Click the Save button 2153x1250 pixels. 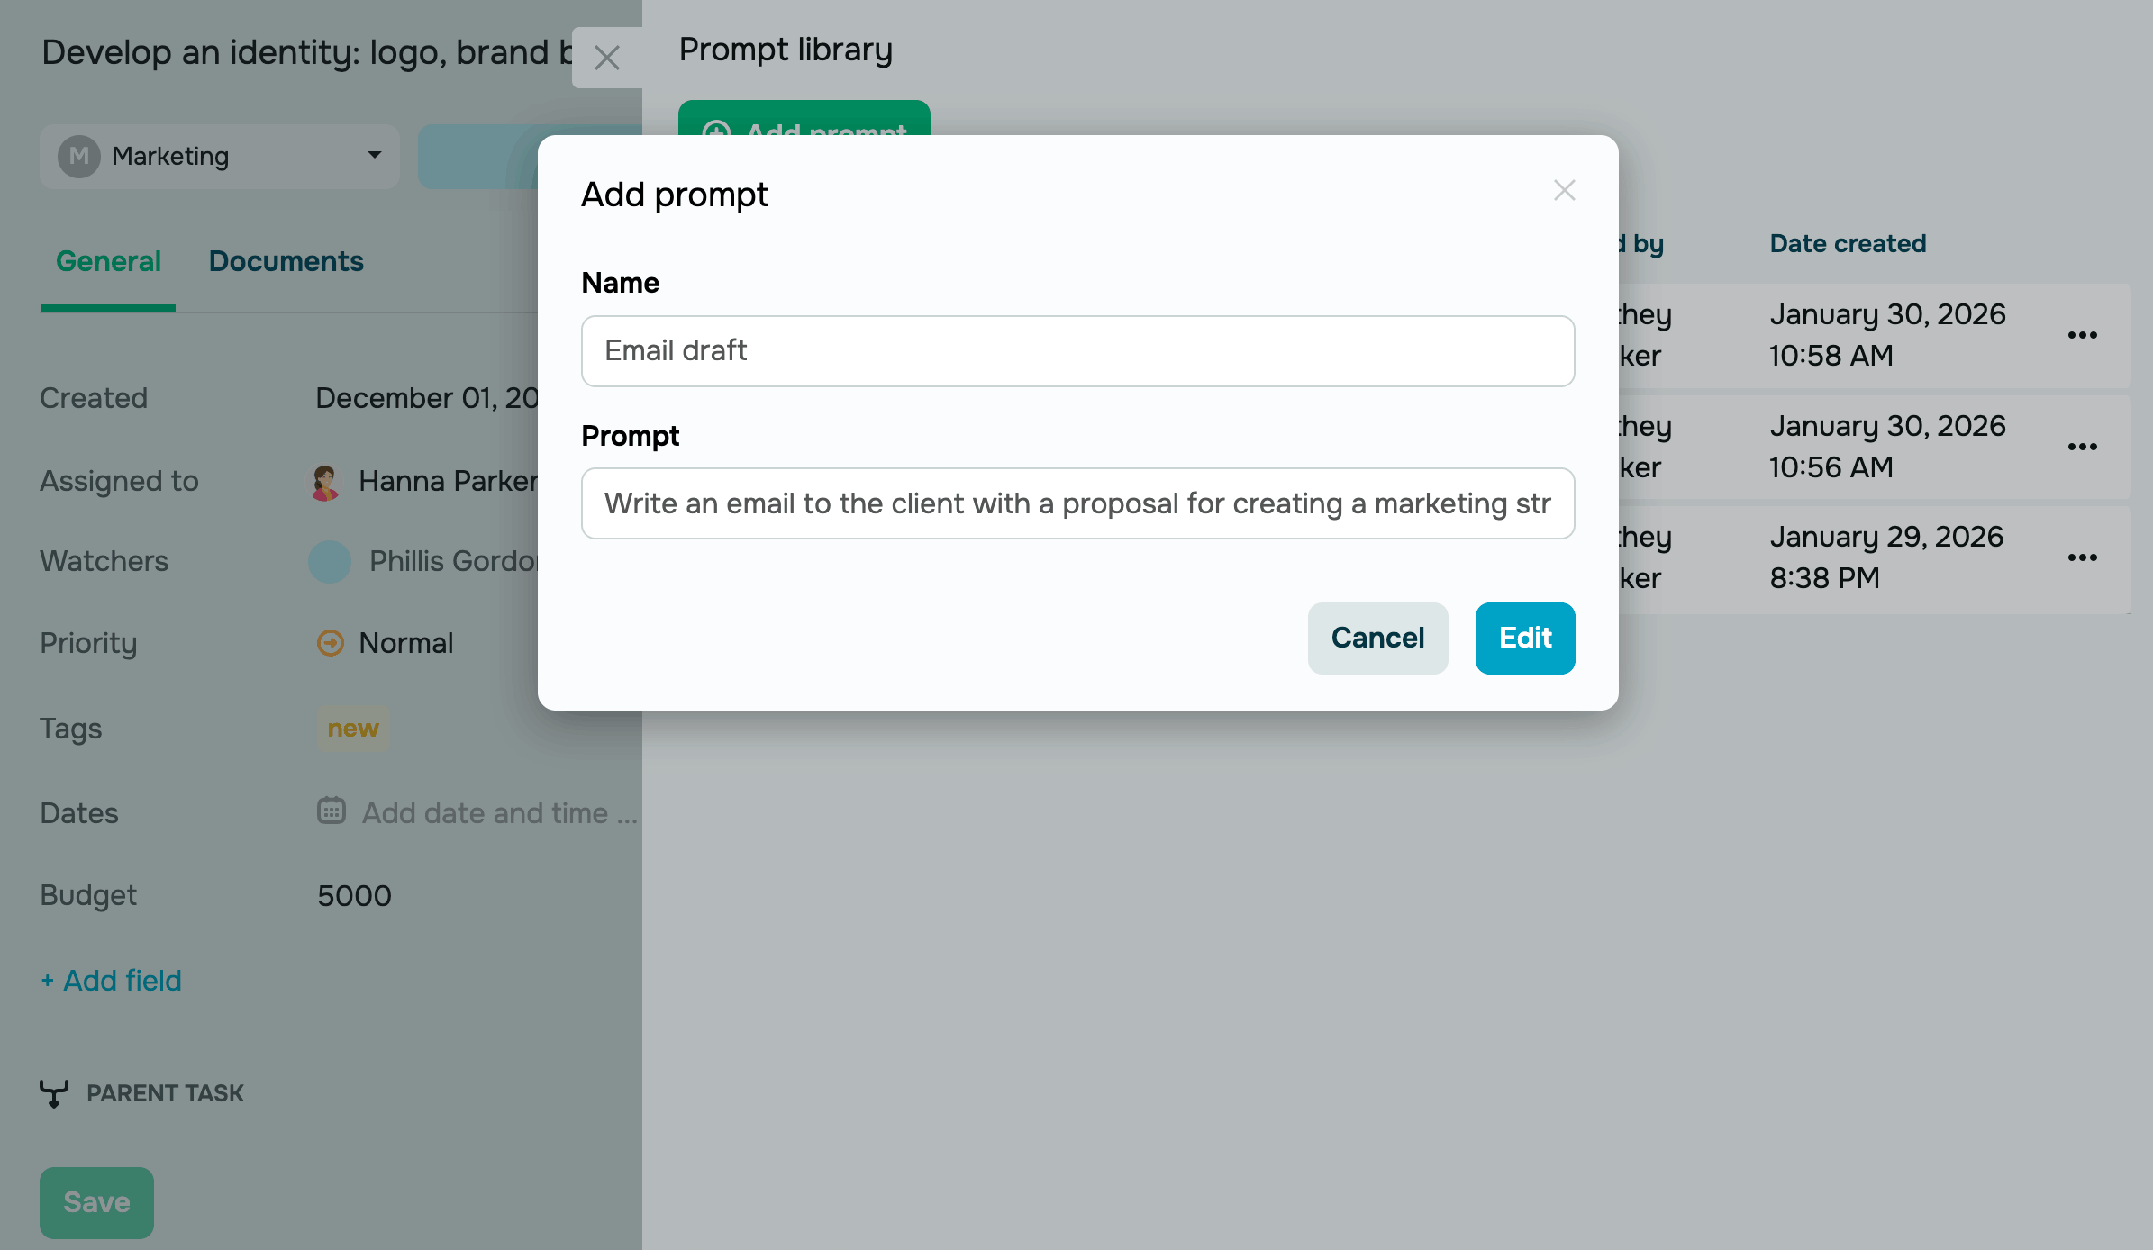click(96, 1202)
